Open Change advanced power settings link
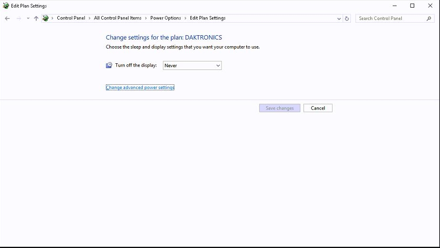The width and height of the screenshot is (440, 248). click(140, 87)
